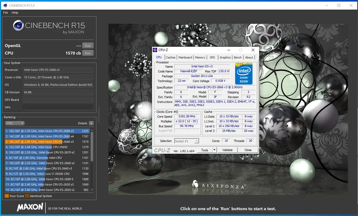Image resolution: width=358 pixels, height=216 pixels.
Task: Click the Validate button in CPU-Z
Action: coord(227,150)
